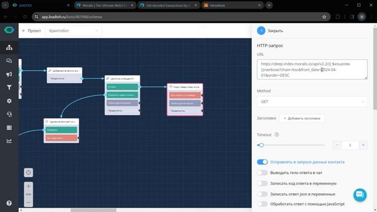Open the help question mark icon
The height and width of the screenshot is (212, 377).
[9, 203]
